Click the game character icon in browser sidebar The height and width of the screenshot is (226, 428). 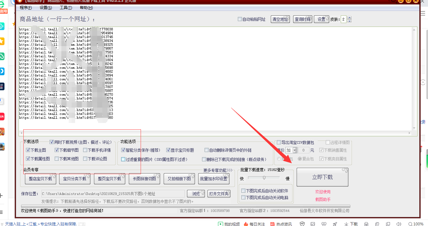(2, 132)
